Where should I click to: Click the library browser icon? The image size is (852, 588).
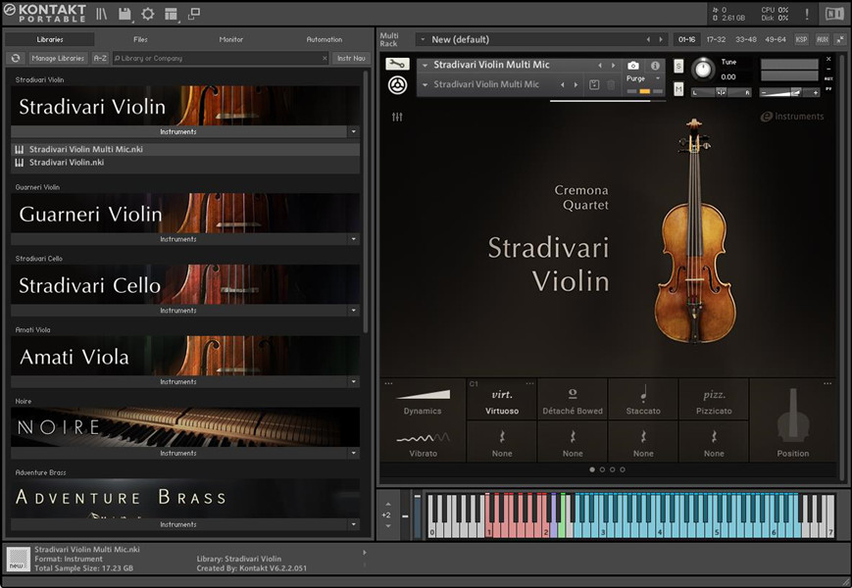coord(102,14)
